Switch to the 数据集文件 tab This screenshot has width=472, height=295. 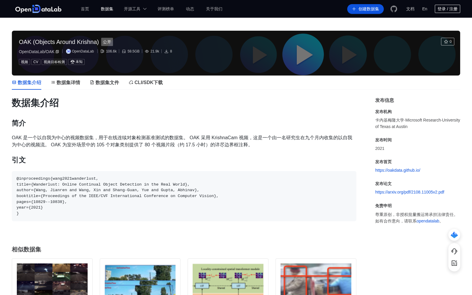pyautogui.click(x=104, y=83)
